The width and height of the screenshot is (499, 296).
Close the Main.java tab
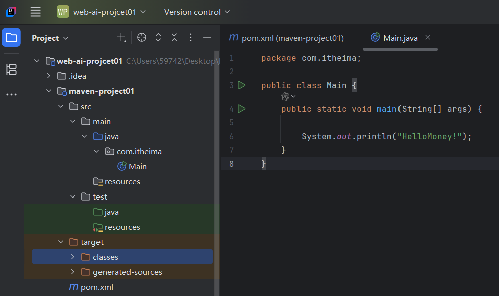coord(428,38)
